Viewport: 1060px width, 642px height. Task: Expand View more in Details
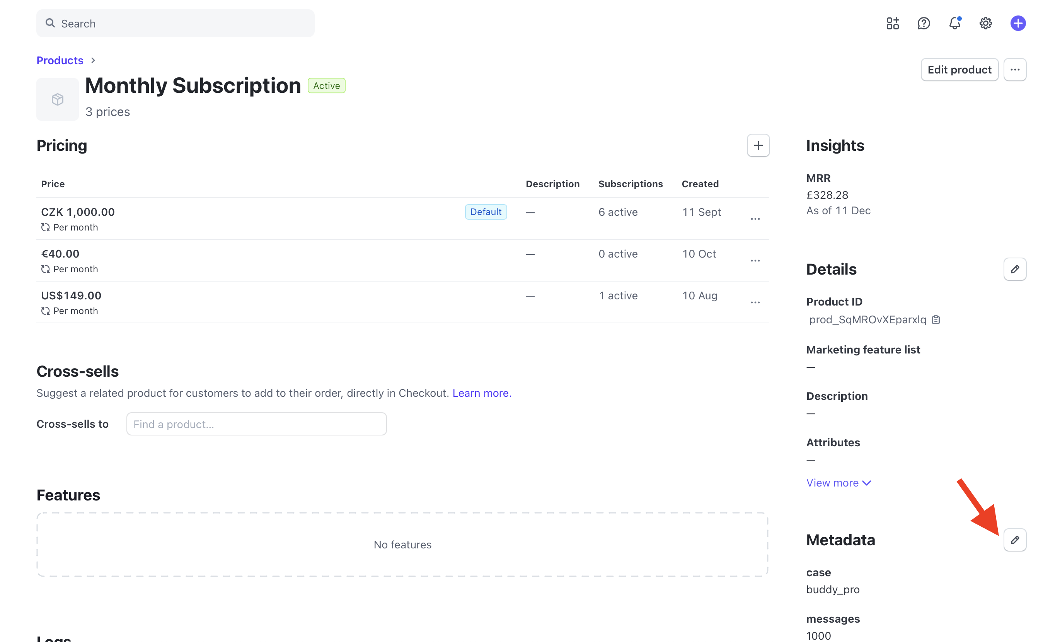[838, 483]
